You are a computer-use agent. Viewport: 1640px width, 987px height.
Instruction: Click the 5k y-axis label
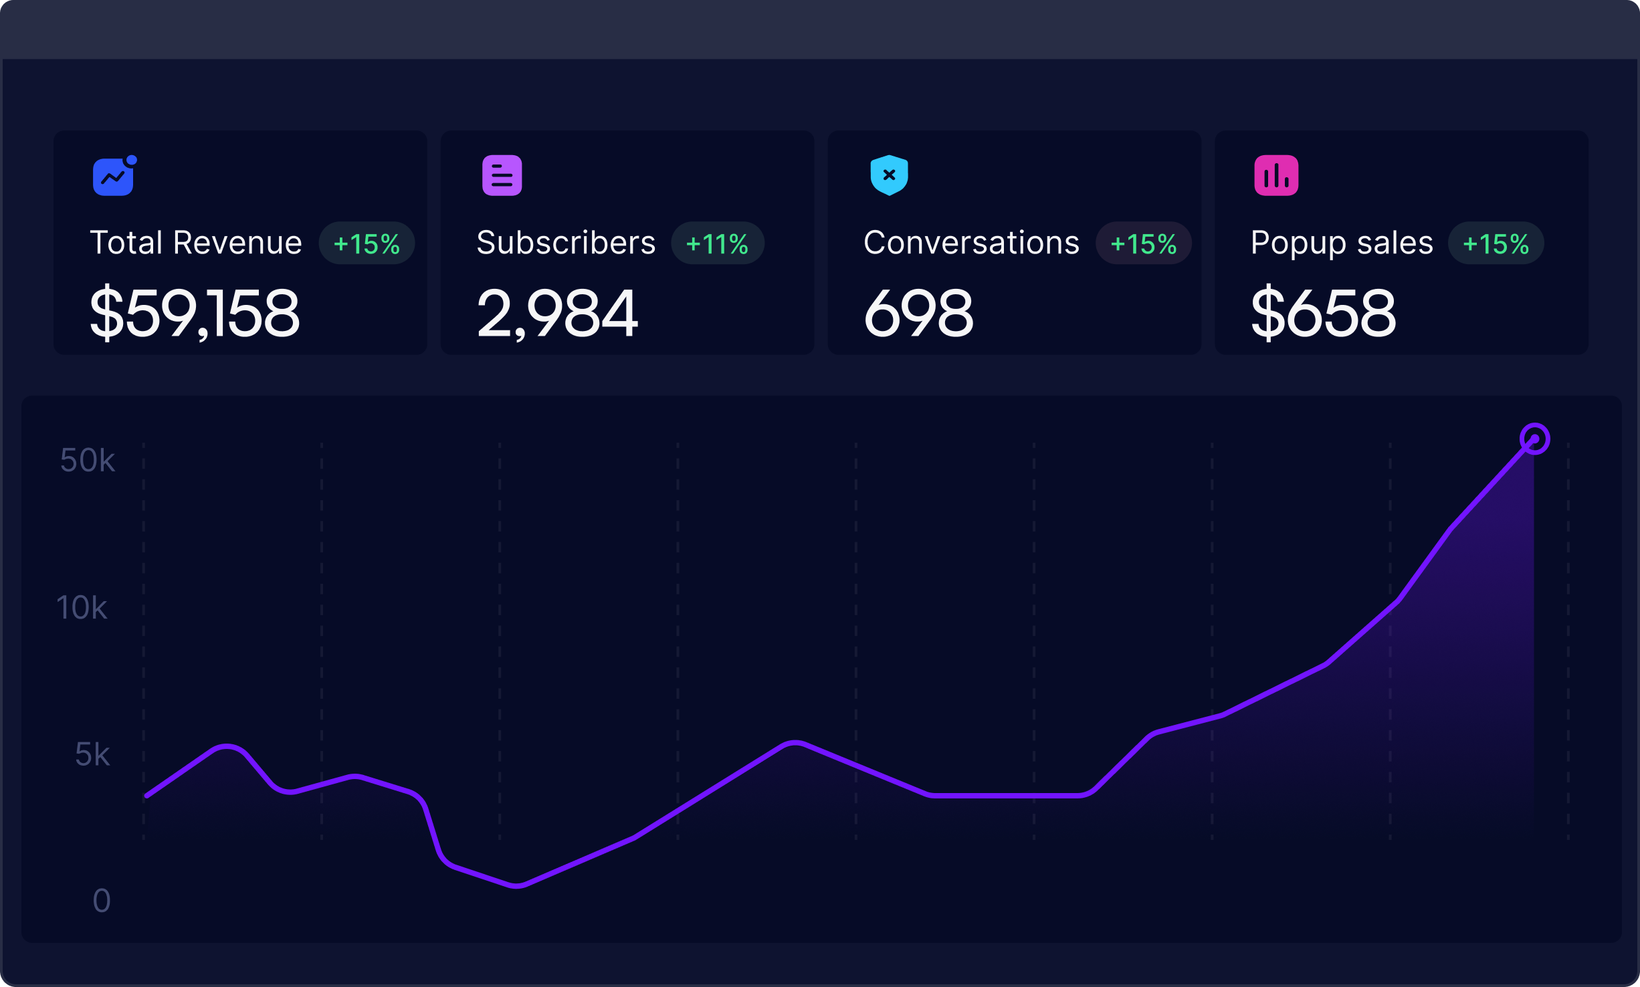click(92, 755)
